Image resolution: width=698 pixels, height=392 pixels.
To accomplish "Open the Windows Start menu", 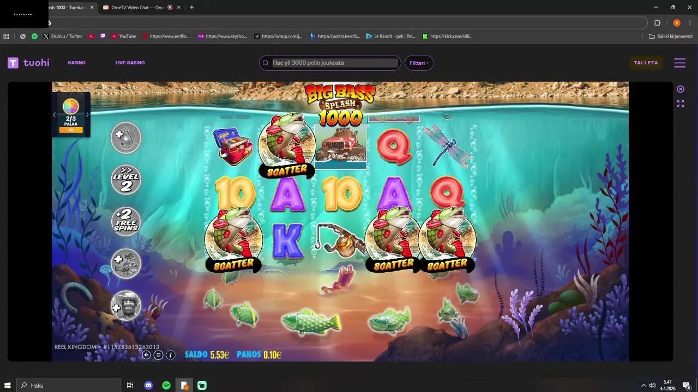I will tap(8, 385).
